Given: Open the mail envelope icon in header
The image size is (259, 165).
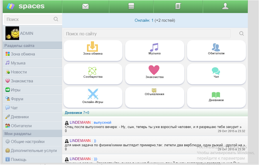Looking at the screenshot, I should (86, 7).
